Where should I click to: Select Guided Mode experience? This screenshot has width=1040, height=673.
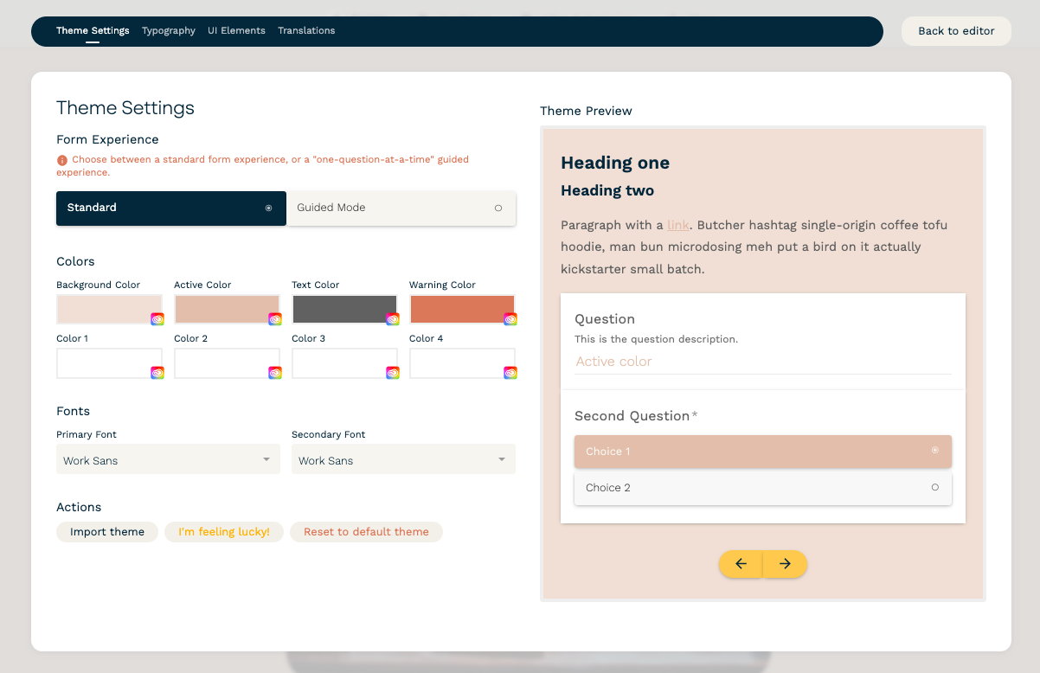(401, 208)
